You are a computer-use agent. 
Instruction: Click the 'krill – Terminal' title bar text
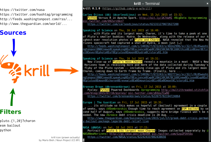pyautogui.click(x=147, y=4)
